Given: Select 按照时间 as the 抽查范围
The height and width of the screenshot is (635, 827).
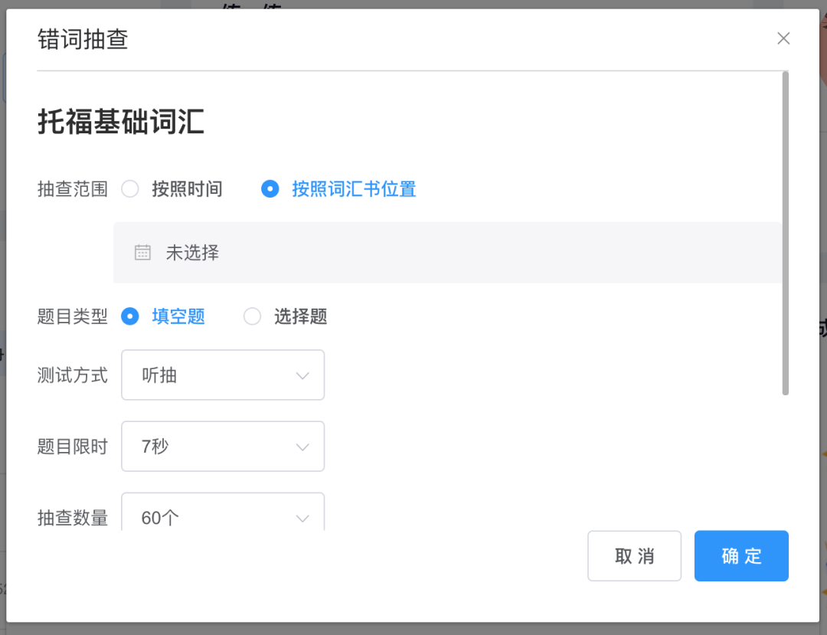Looking at the screenshot, I should click(x=130, y=188).
